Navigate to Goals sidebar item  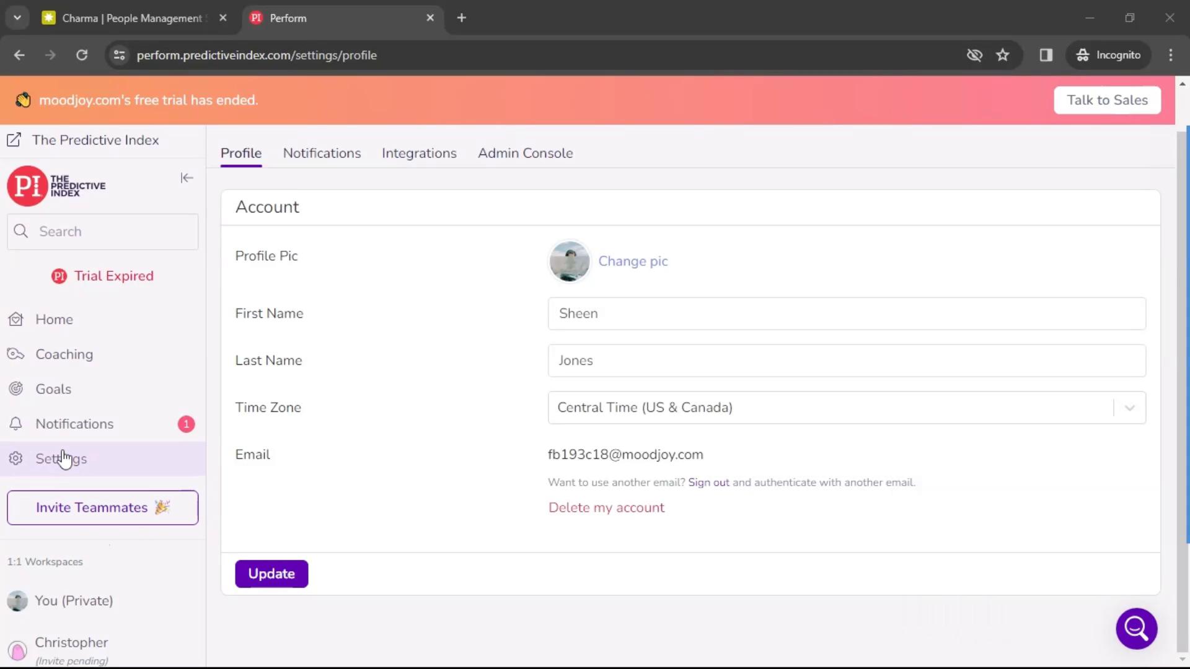pyautogui.click(x=53, y=389)
